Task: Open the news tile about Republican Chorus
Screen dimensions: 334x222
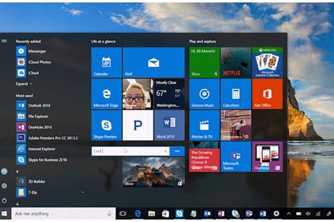Action: (204, 156)
